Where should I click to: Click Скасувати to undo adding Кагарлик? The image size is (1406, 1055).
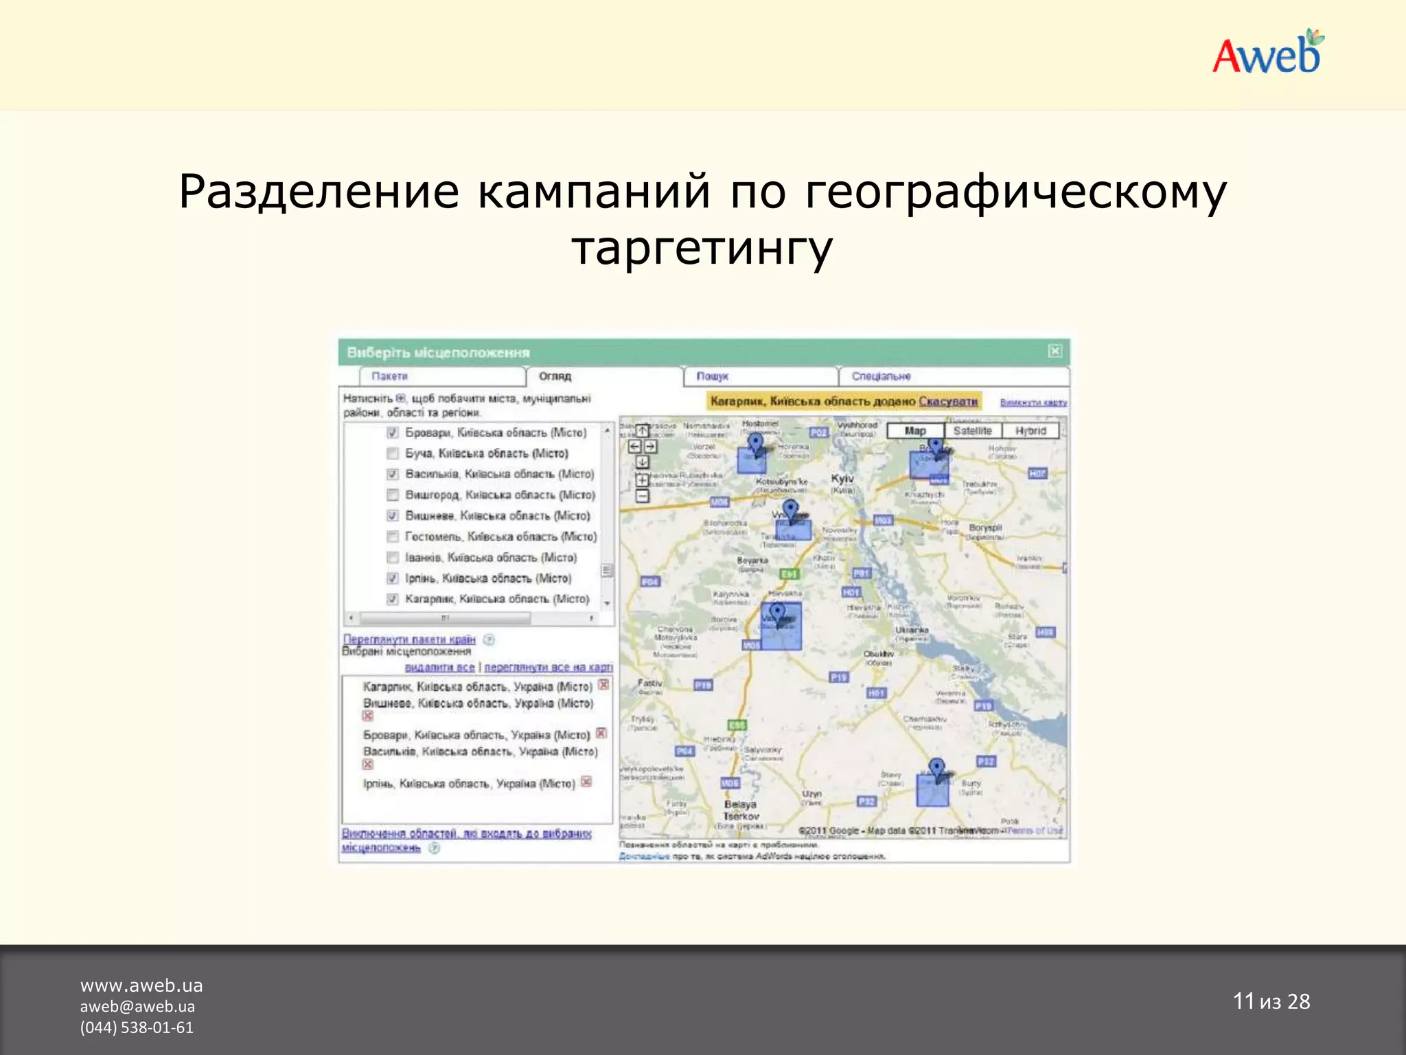pyautogui.click(x=948, y=401)
